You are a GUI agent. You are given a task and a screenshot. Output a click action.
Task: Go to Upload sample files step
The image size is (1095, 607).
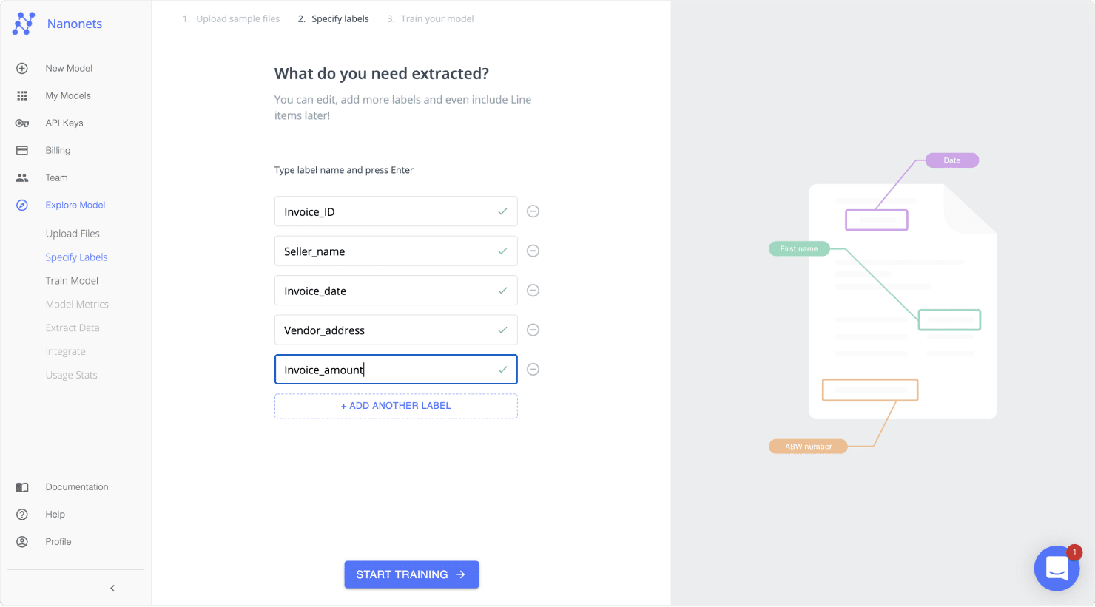point(231,19)
